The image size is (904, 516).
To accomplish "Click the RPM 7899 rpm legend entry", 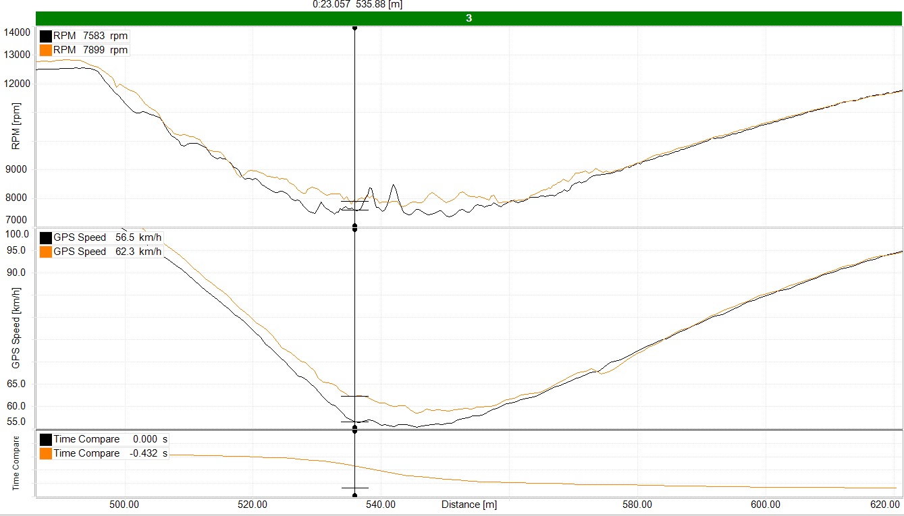I will pos(90,50).
